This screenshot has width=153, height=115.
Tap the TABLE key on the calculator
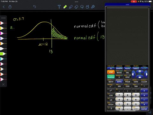click(x=136, y=68)
